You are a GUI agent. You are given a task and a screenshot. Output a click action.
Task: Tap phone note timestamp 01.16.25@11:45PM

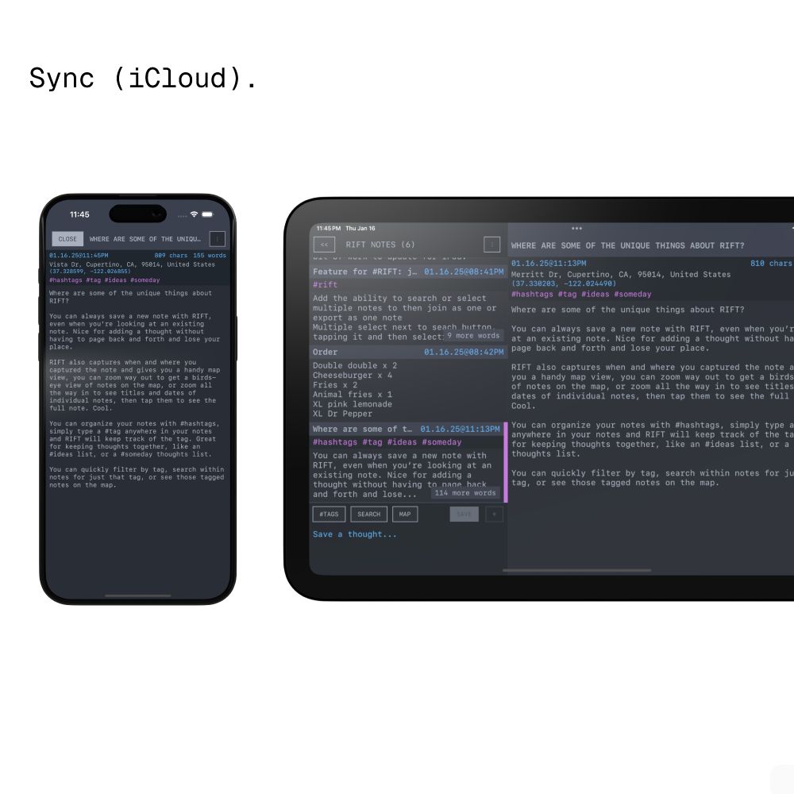pos(79,256)
